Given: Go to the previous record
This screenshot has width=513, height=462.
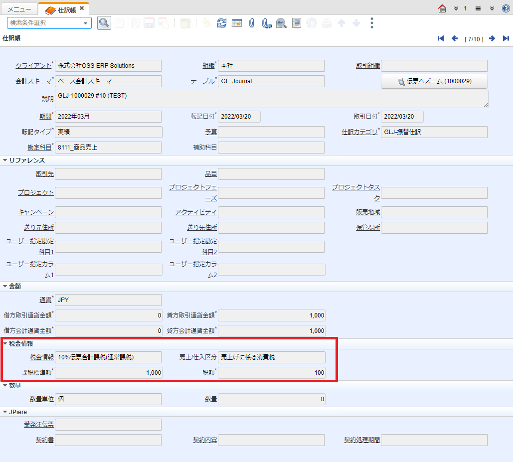Looking at the screenshot, I should point(455,38).
